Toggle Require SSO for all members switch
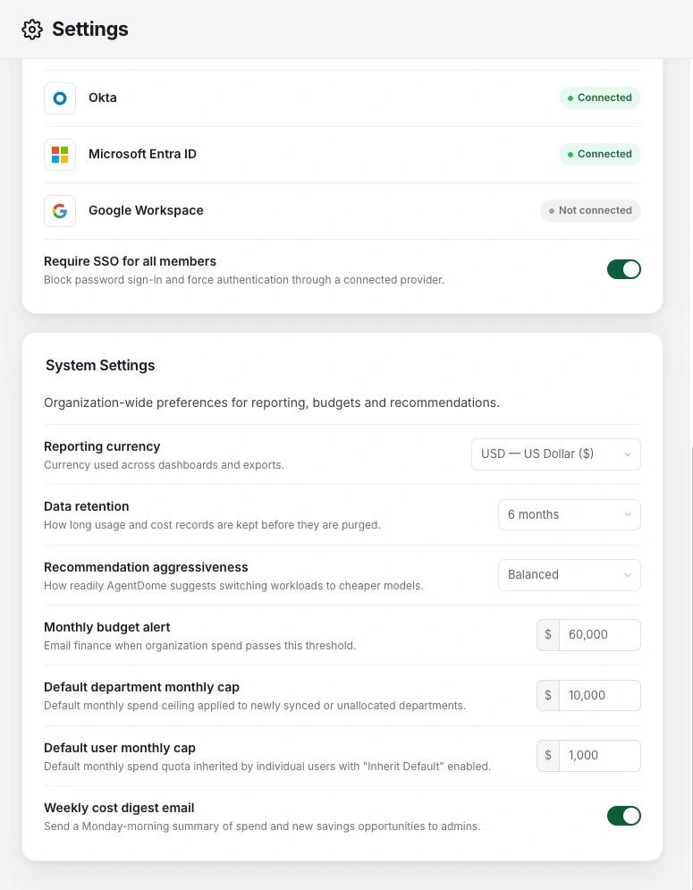The image size is (693, 890). 624,269
